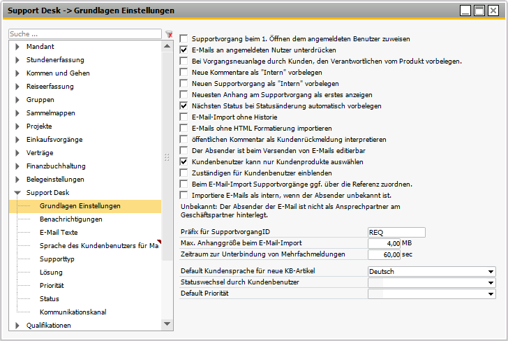
Task: Expand the Sammelmappen tree node
Action: tap(17, 113)
